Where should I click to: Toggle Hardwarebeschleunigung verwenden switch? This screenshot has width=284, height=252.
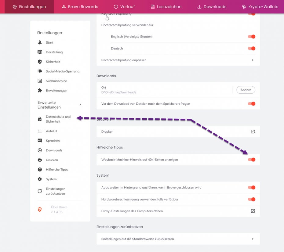tap(252, 199)
